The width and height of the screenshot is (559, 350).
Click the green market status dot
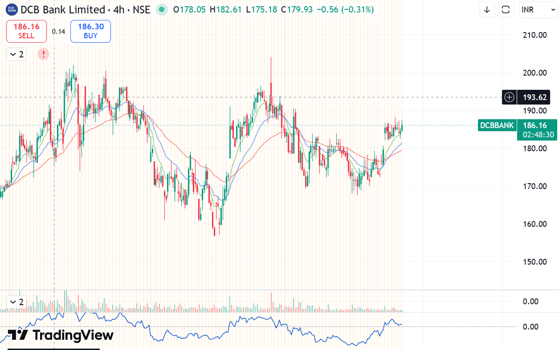click(162, 9)
